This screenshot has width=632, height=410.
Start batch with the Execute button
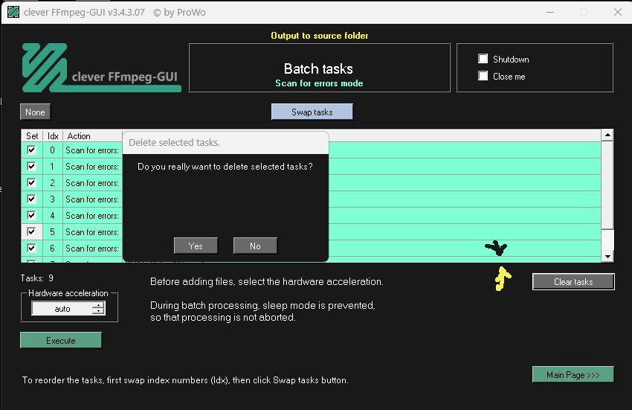point(61,340)
